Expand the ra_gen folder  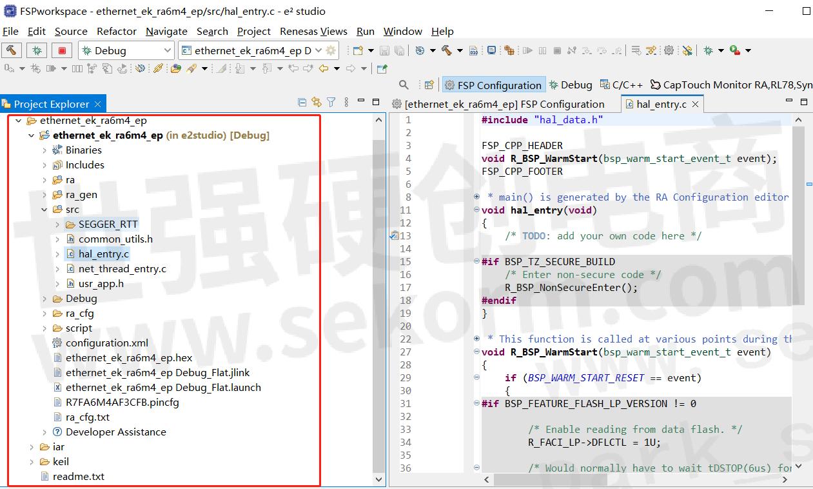coord(44,195)
